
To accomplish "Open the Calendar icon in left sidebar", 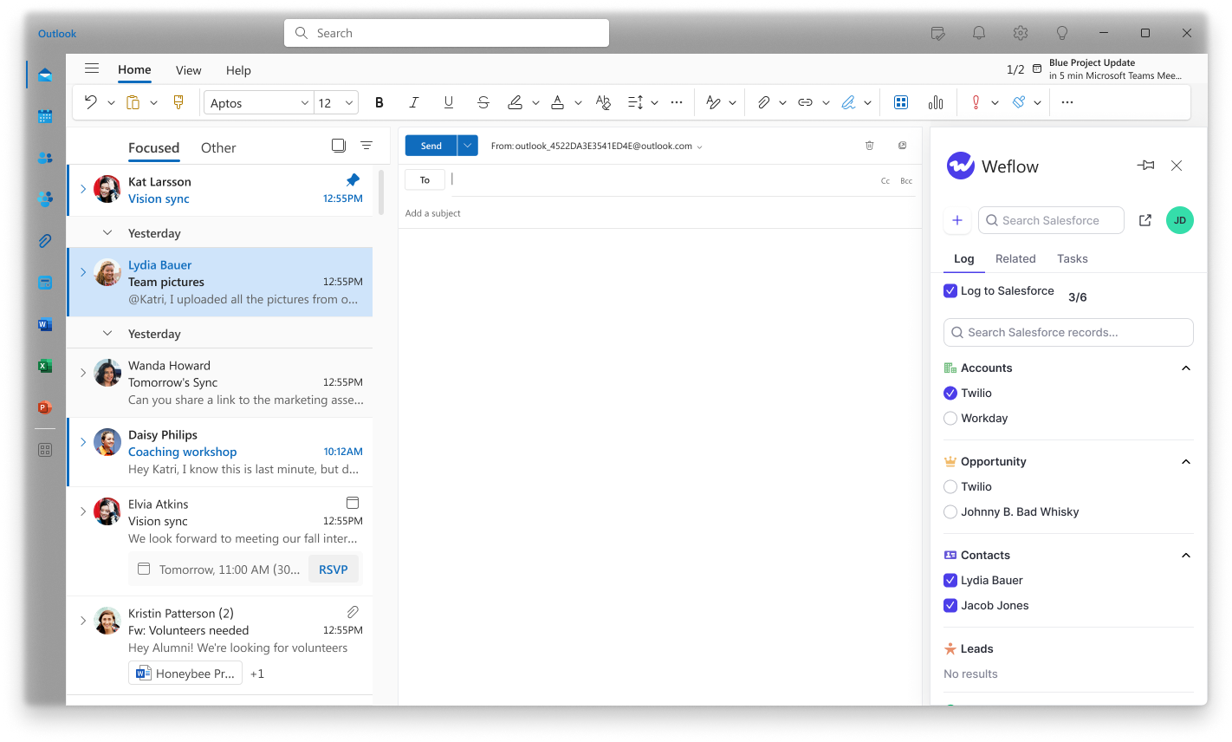I will (45, 116).
